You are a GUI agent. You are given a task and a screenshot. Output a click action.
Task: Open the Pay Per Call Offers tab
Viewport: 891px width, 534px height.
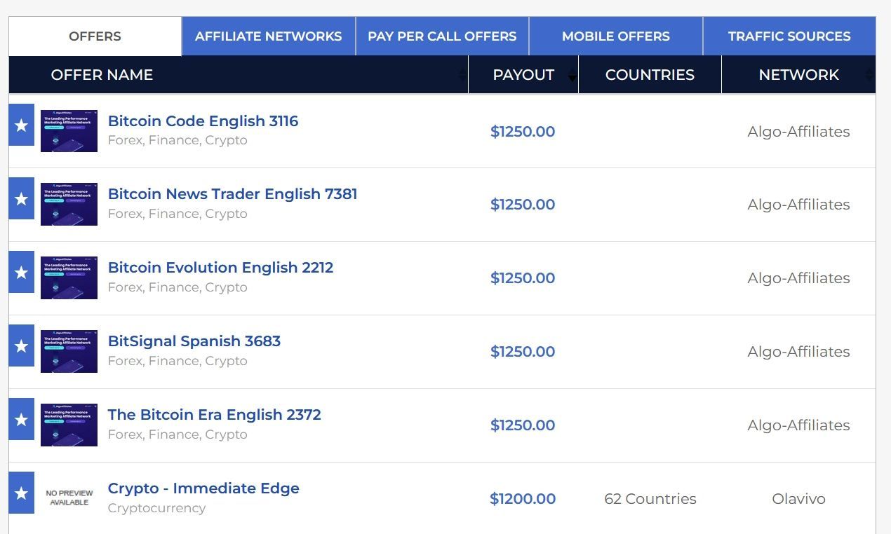click(x=442, y=36)
